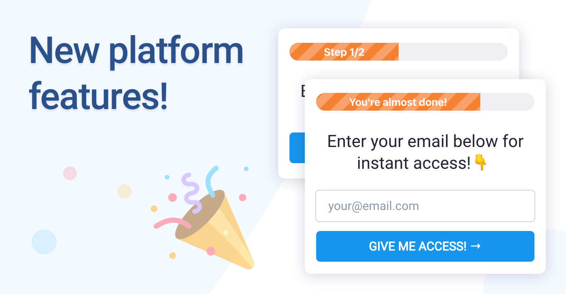The height and width of the screenshot is (294, 566).
Task: Click the "instant access!" text line
Action: pyautogui.click(x=414, y=163)
